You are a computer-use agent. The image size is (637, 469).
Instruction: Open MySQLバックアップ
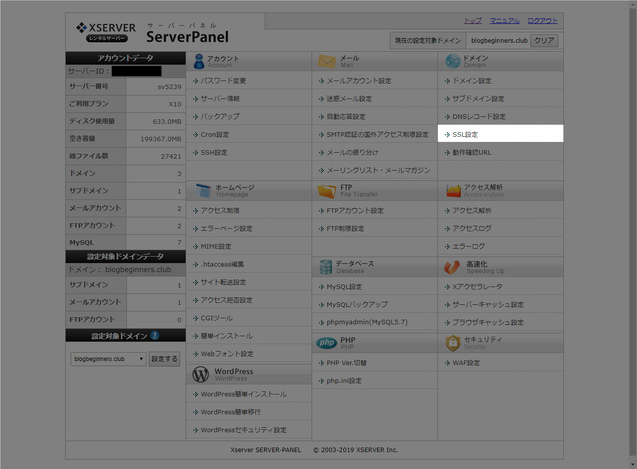(x=357, y=304)
